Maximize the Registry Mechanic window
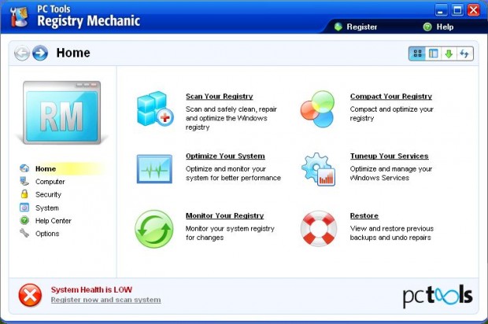The height and width of the screenshot is (324, 488). (457, 10)
